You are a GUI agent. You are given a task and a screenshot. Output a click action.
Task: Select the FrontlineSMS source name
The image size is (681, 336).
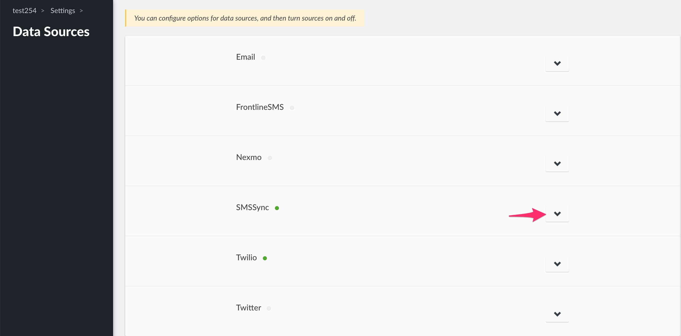pos(260,107)
